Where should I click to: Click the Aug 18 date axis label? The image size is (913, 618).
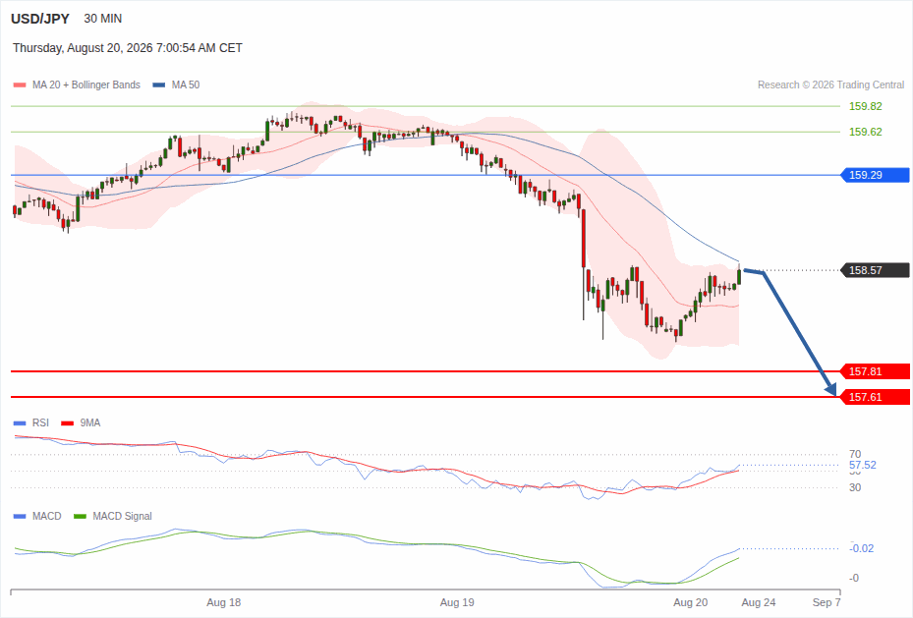coord(224,603)
